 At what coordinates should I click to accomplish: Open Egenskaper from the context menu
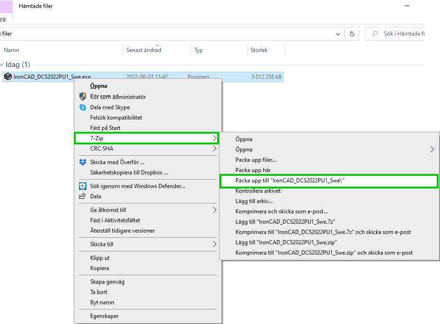click(104, 316)
